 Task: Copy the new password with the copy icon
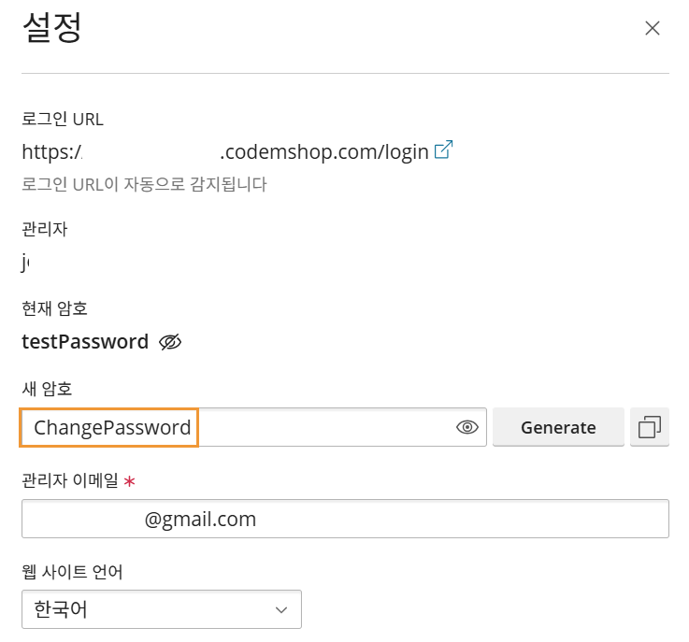click(650, 428)
